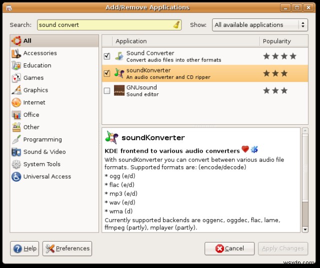Open the Programming trowel icon
The image size is (320, 268).
[16, 140]
